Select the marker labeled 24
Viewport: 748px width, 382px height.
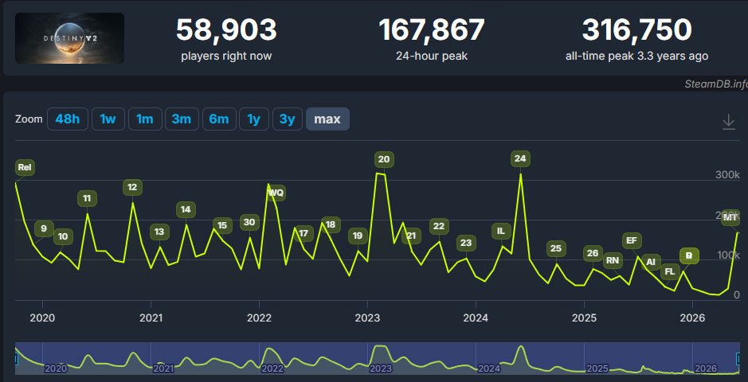520,158
